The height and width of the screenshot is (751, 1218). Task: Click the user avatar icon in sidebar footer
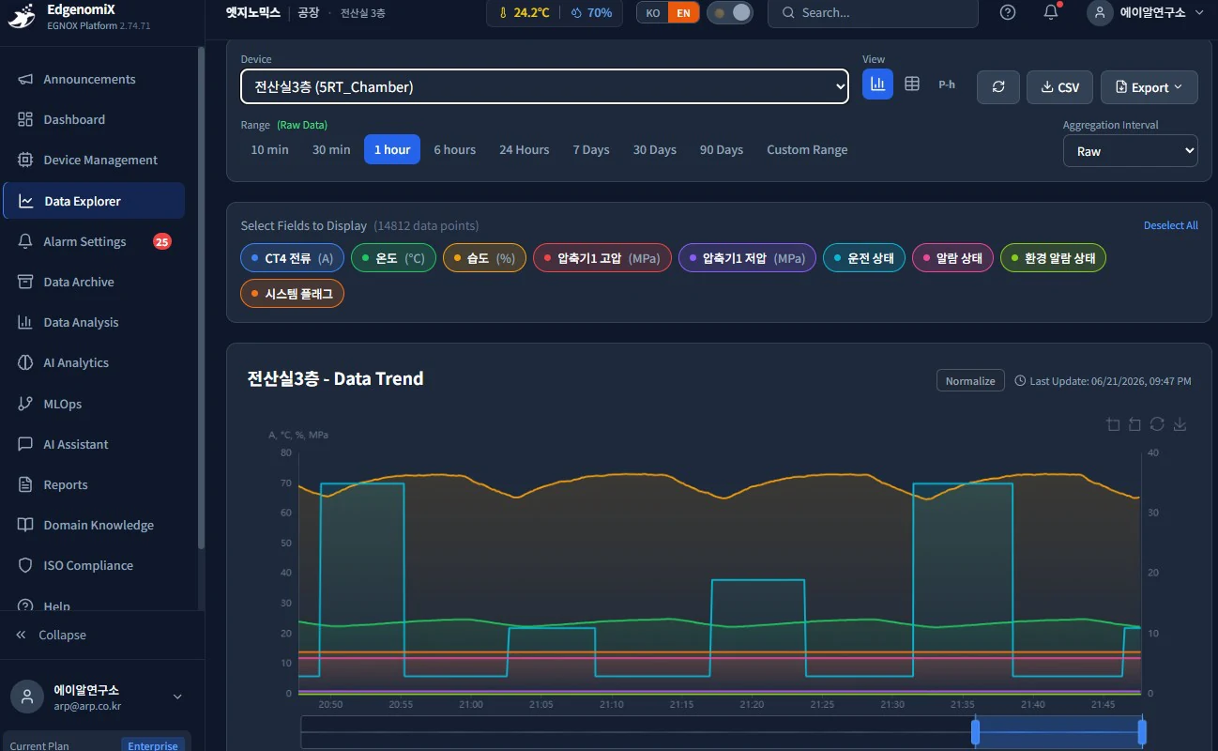click(27, 697)
